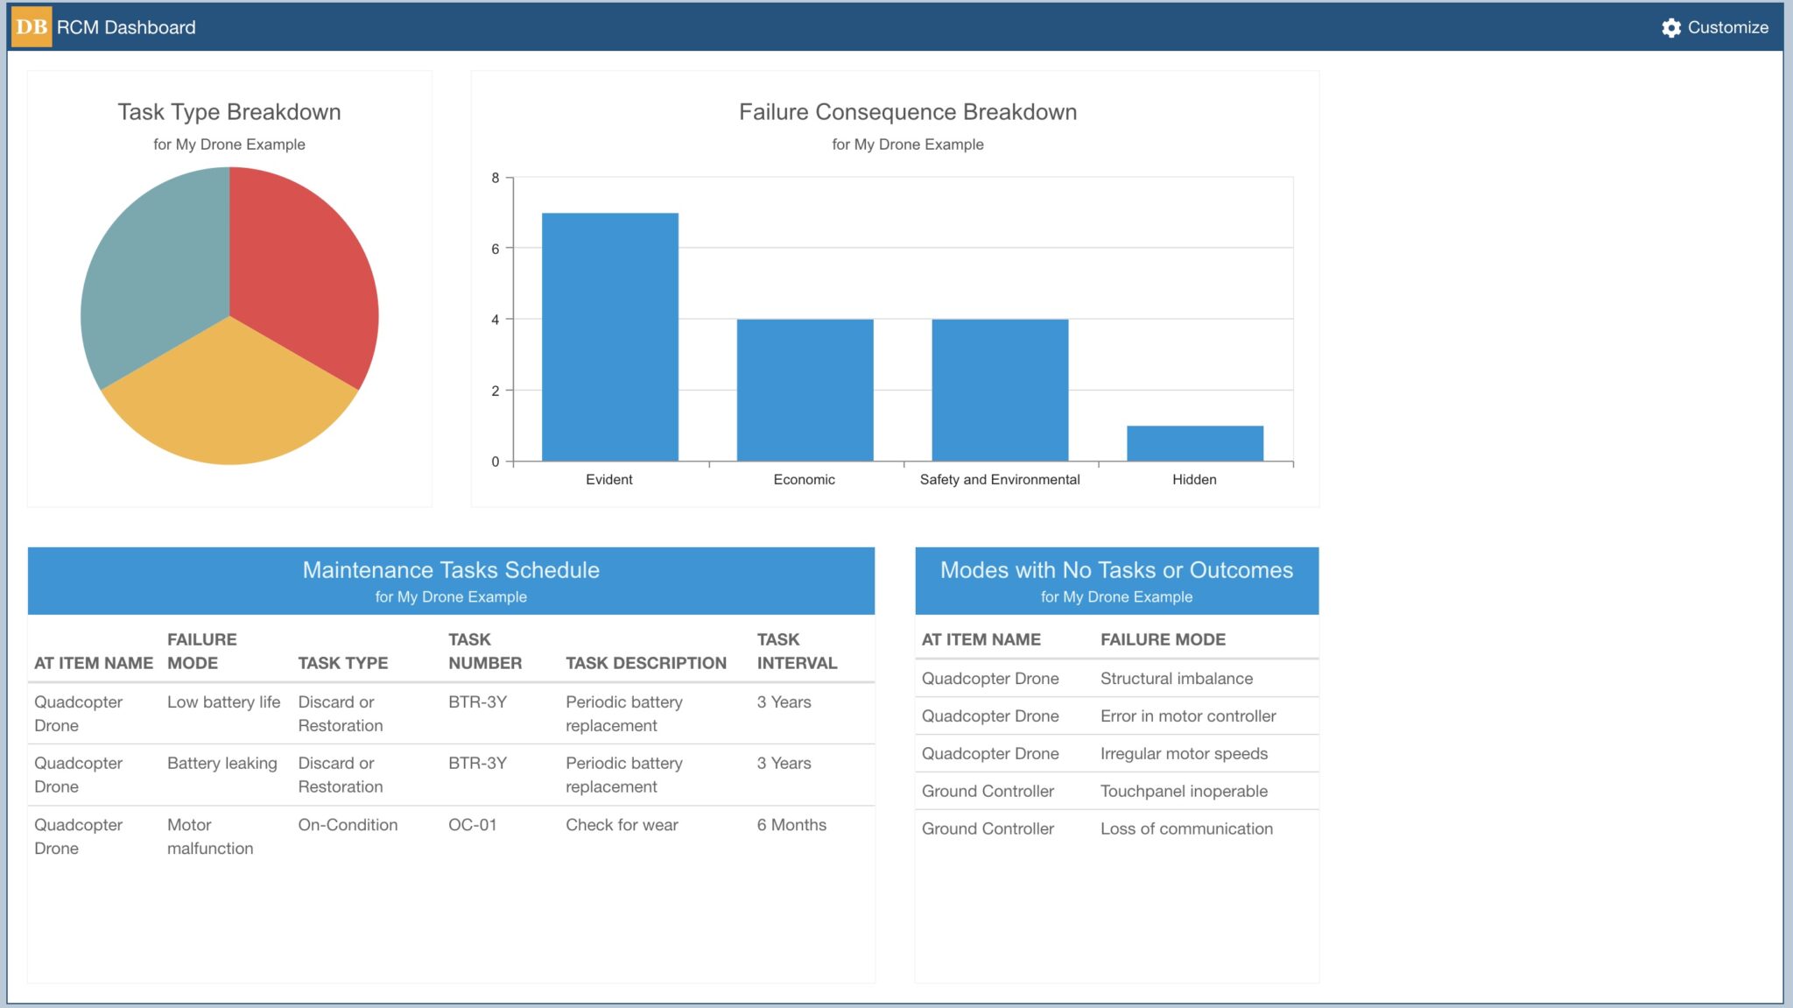Select the Maintenance Tasks Schedule header
1793x1008 pixels.
tap(451, 569)
